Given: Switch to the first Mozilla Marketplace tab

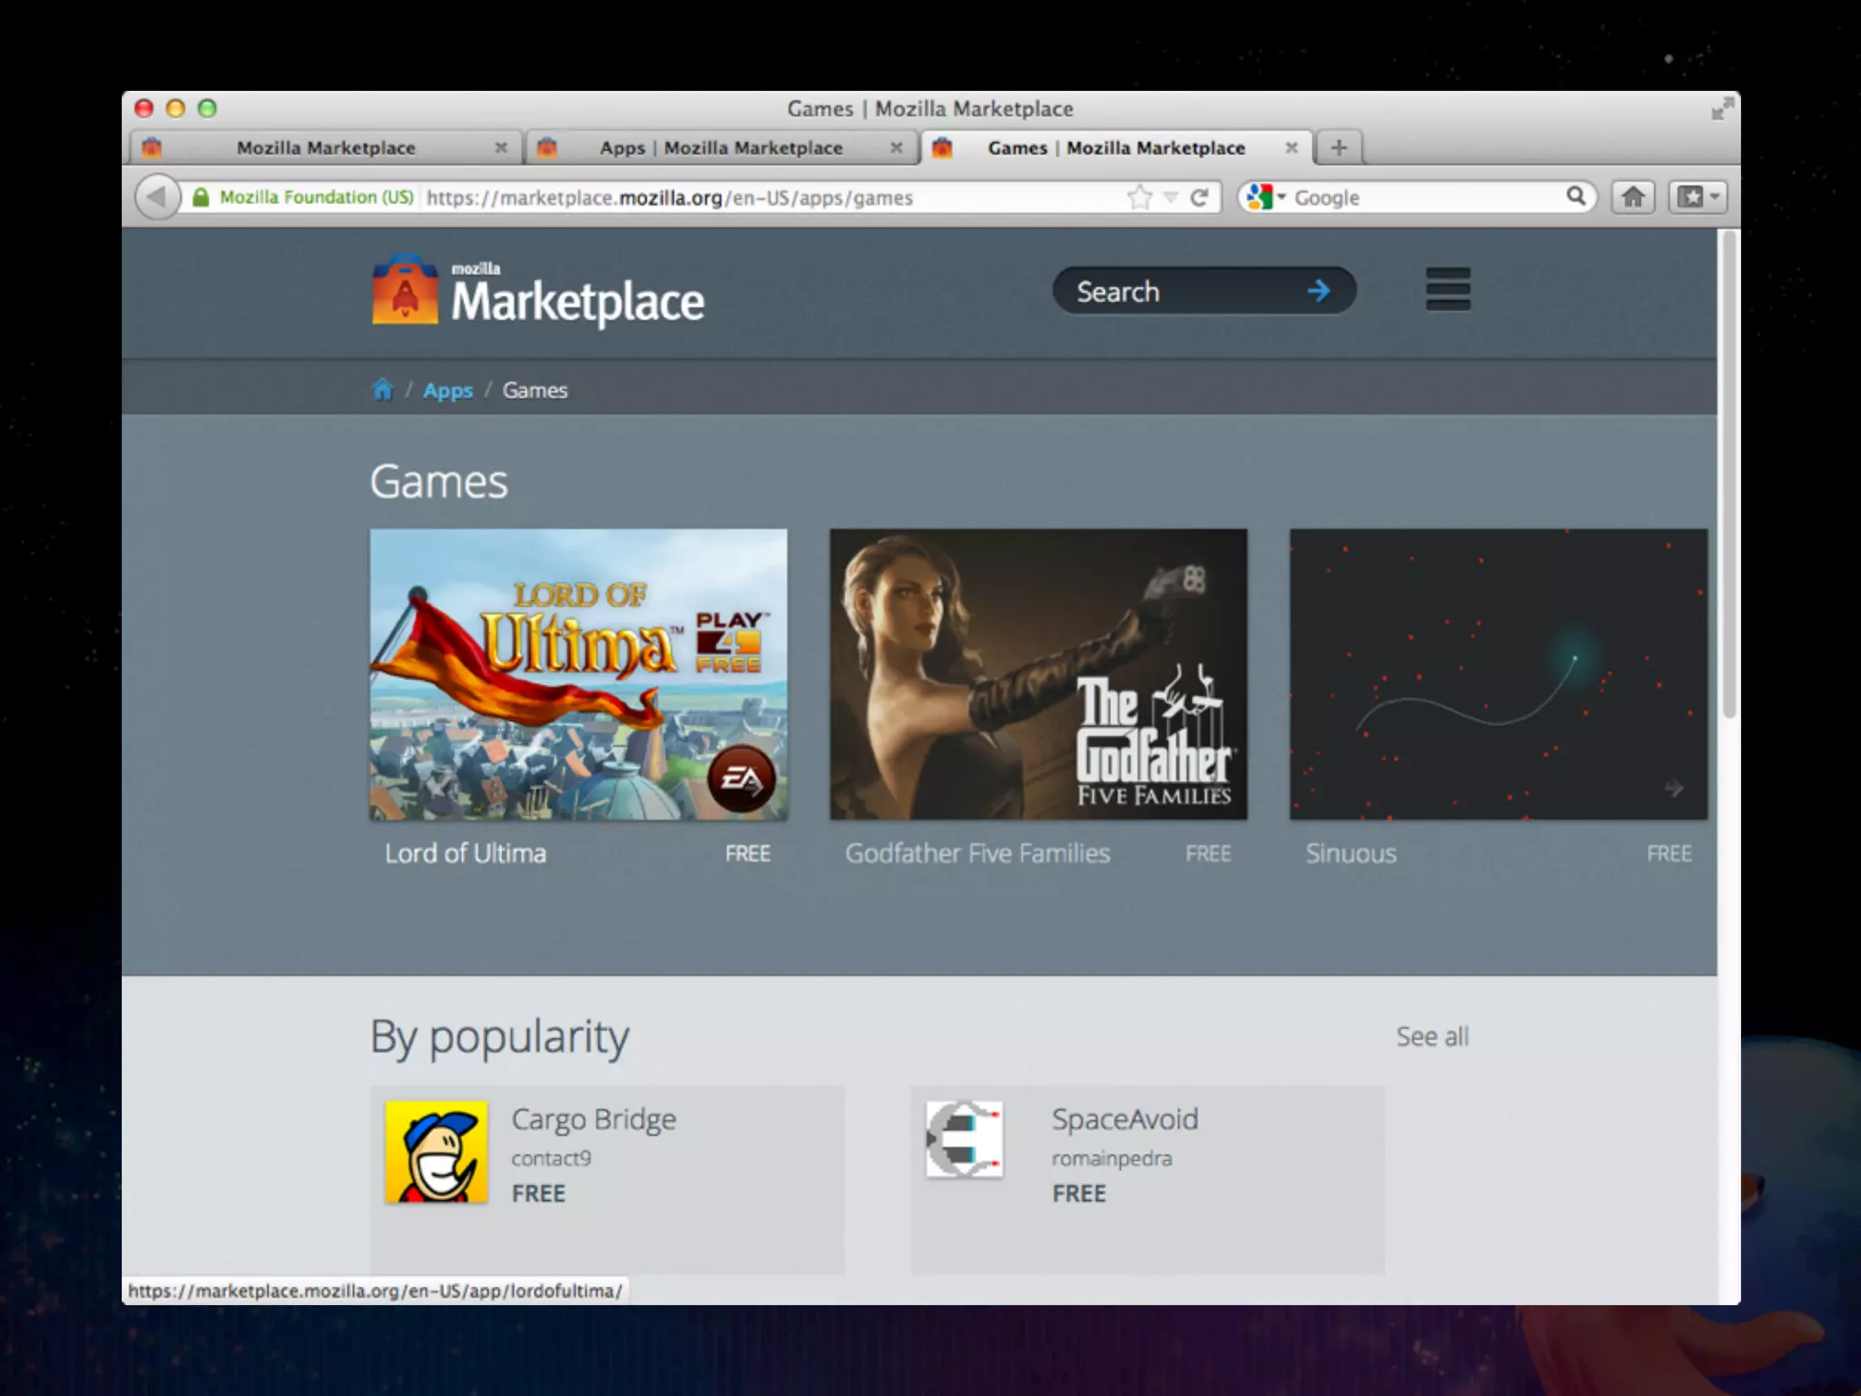Looking at the screenshot, I should (324, 148).
